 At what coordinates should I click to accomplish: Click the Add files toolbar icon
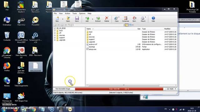pyautogui.click(x=87, y=19)
